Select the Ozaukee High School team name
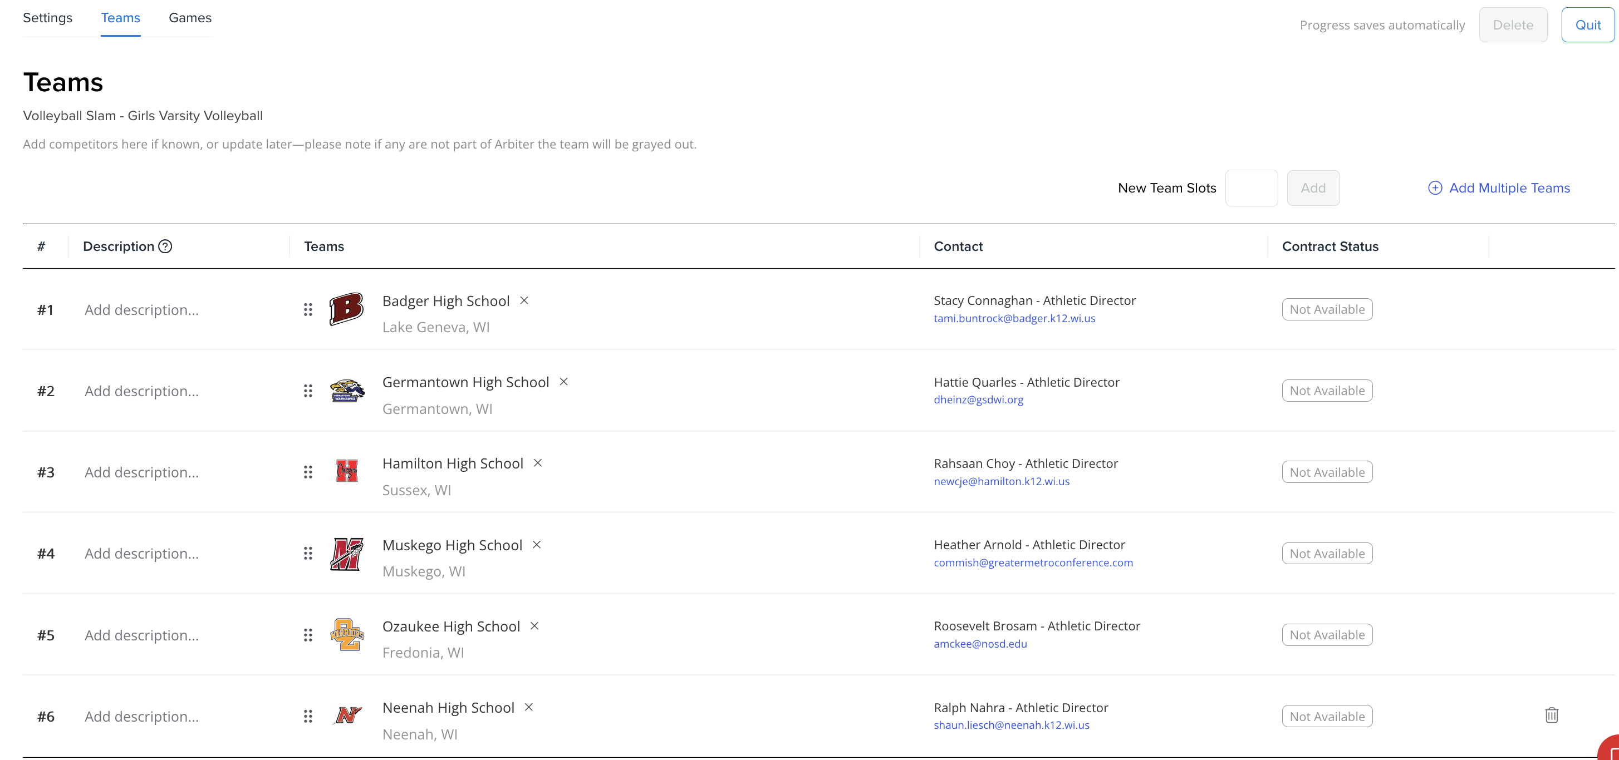 452,626
